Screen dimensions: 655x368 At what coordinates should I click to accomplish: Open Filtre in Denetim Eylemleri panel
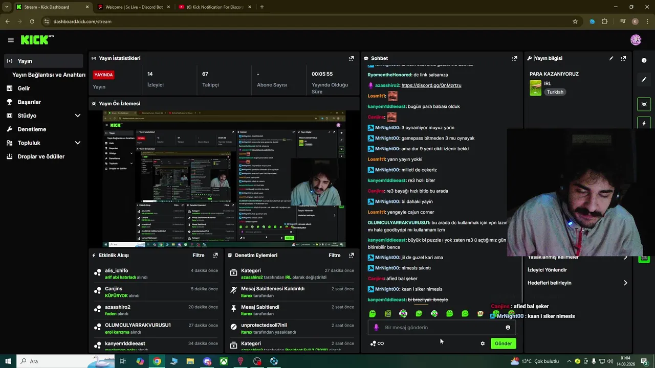click(334, 255)
